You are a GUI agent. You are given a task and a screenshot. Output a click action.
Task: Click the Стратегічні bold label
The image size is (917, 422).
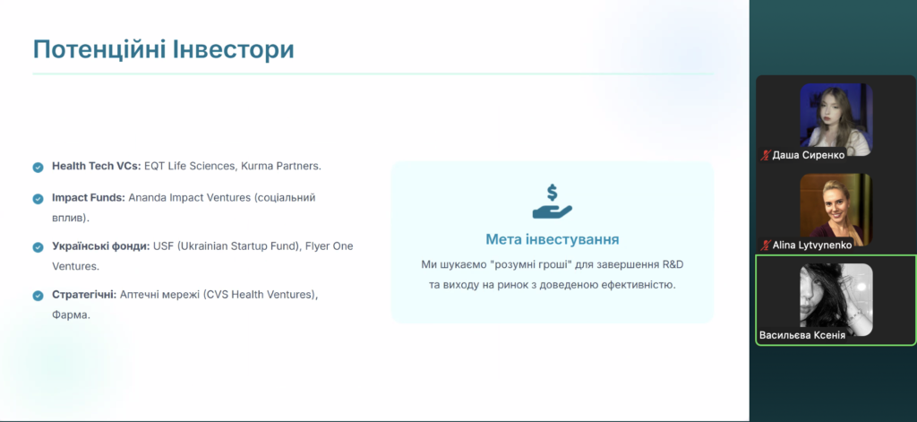pyautogui.click(x=84, y=295)
